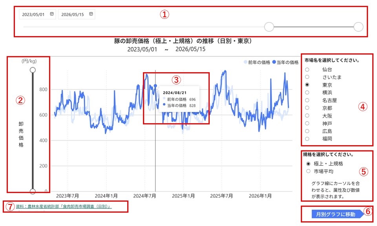Open calendar picker for start date 2023/05/01
The height and width of the screenshot is (226, 377).
[x=52, y=14]
